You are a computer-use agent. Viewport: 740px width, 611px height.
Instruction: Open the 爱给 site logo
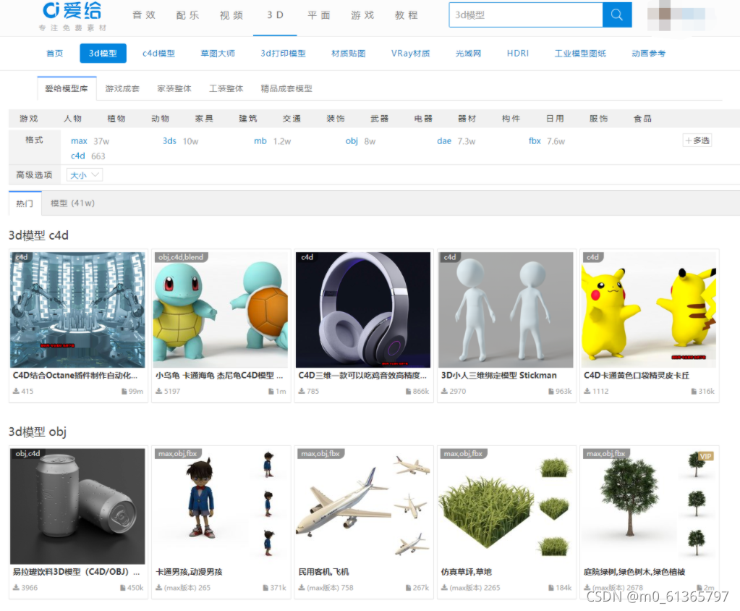pos(72,17)
